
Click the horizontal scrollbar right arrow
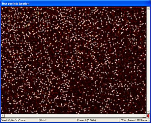(144, 116)
